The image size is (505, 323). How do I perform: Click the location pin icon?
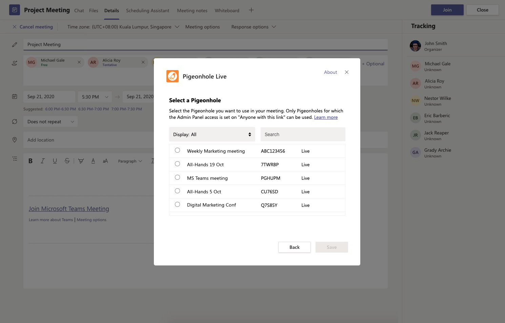tap(15, 140)
